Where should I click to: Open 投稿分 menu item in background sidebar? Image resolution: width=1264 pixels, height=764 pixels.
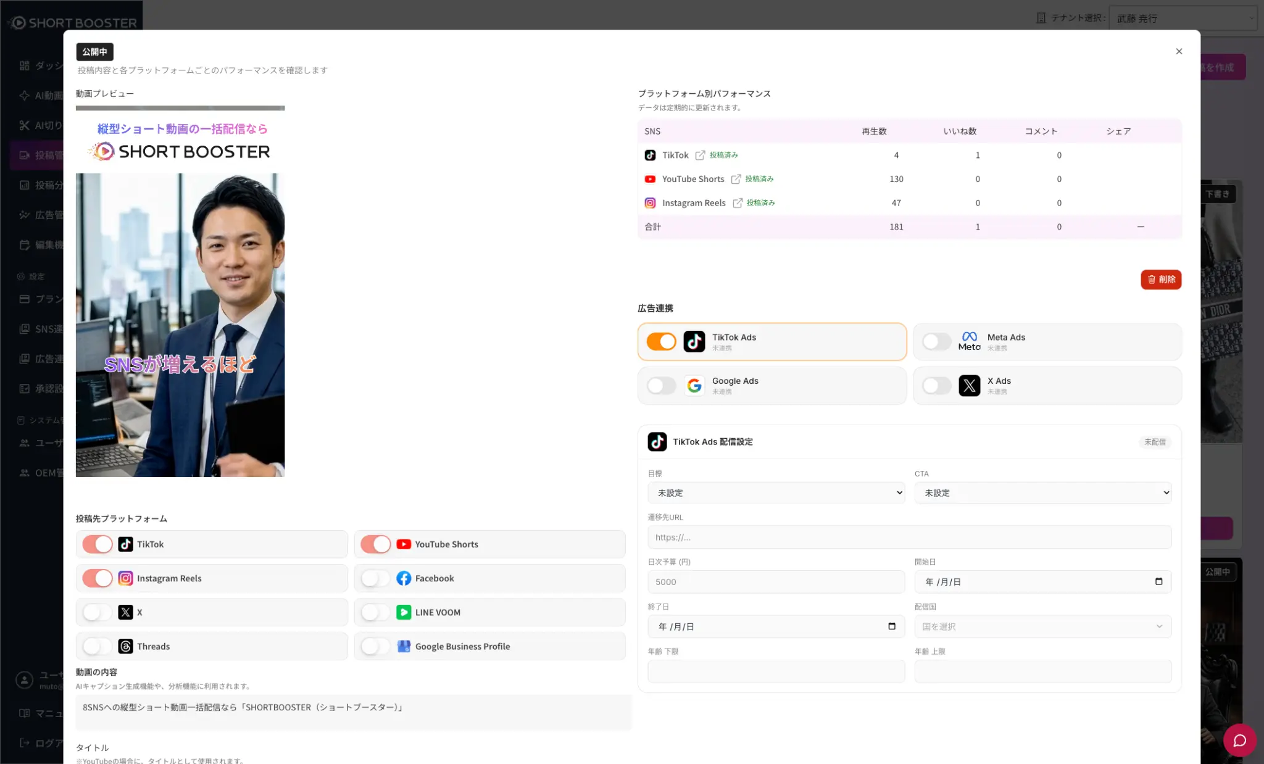[x=41, y=185]
